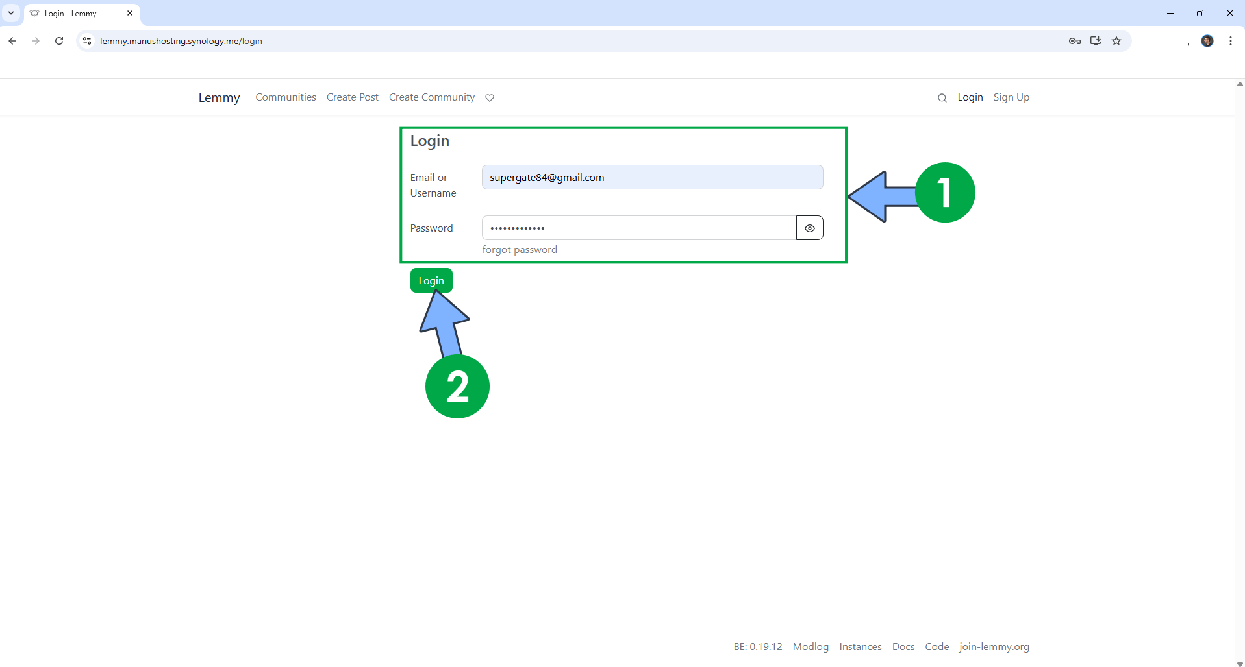This screenshot has width=1245, height=667.
Task: Click the browser back arrow
Action: 12,41
